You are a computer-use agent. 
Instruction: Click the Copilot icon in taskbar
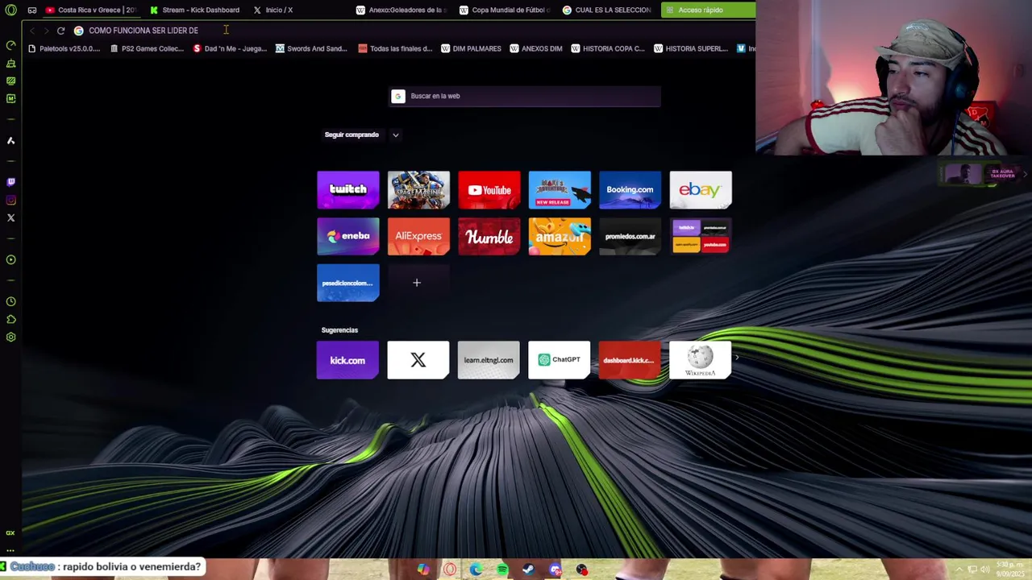coord(423,570)
